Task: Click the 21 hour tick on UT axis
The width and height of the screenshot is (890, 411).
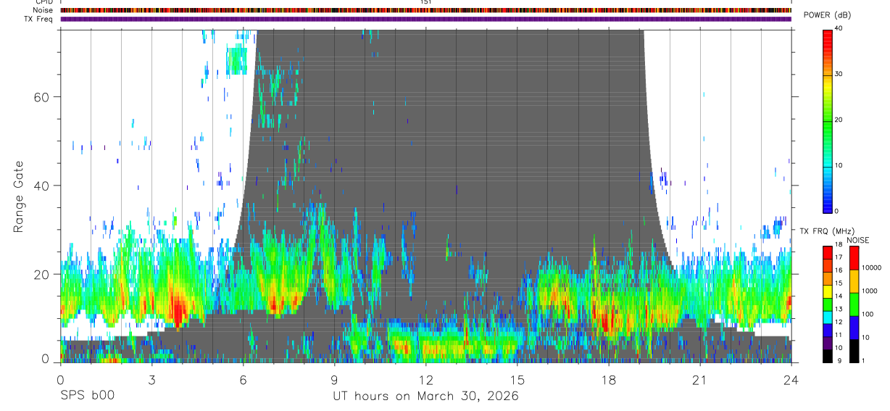Action: click(700, 379)
